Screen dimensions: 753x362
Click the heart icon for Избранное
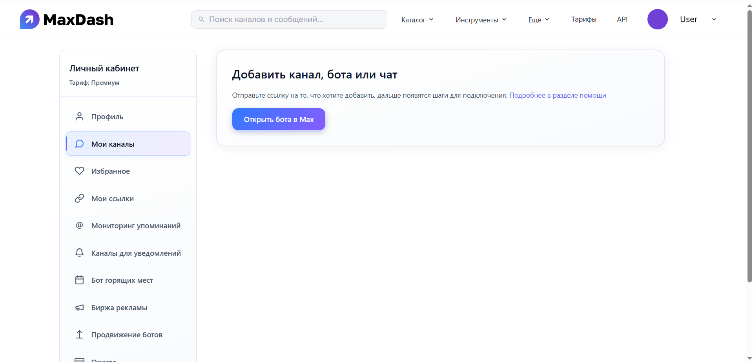(x=79, y=171)
